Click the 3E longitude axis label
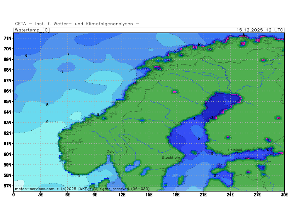298x224 pixels. [x=41, y=194]
